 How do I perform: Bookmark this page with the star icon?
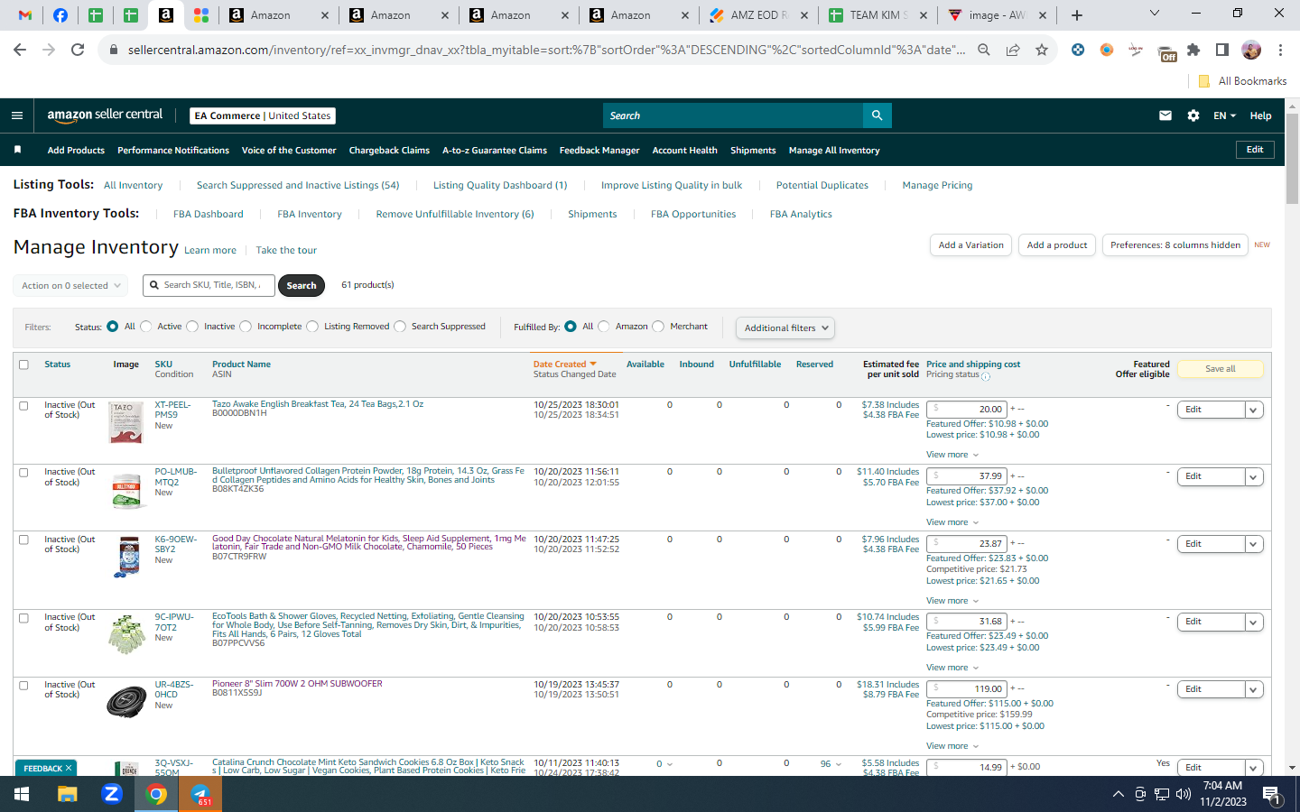click(1042, 50)
